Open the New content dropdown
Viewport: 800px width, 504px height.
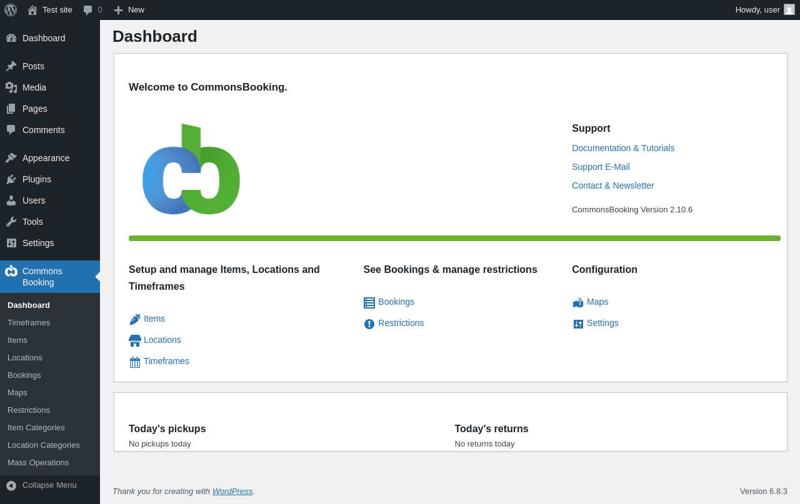coord(129,10)
